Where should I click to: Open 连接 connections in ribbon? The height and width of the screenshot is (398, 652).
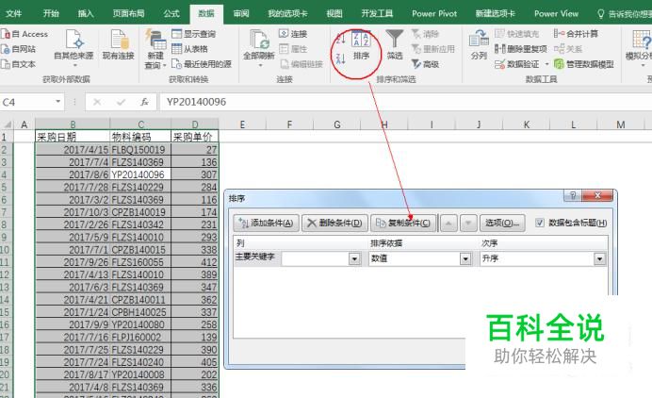(293, 34)
